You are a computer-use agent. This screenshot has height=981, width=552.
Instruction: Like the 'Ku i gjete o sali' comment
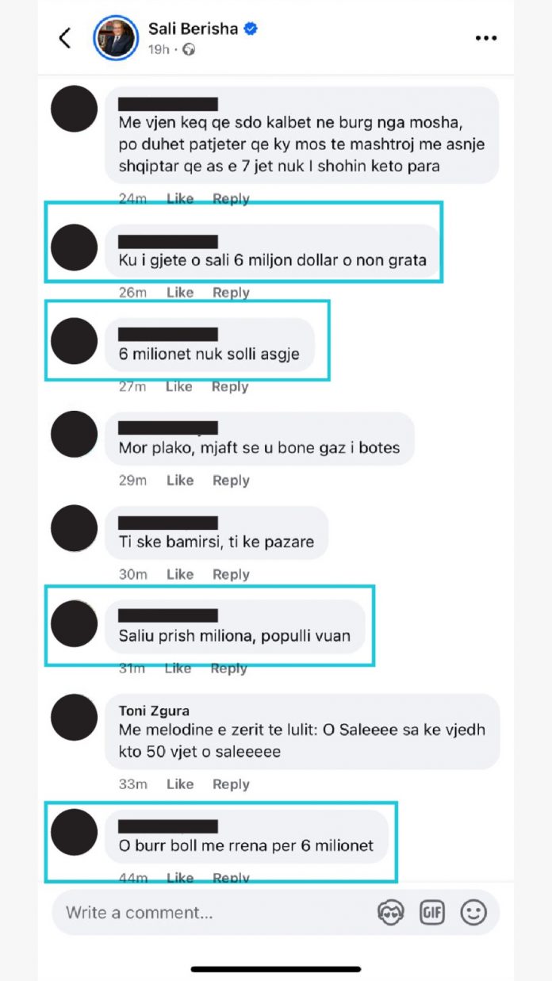180,292
